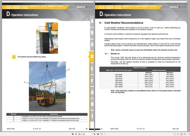190x136 pixels.
Task: Click the 'Ambient temperature' column header
Action: coord(159,70)
